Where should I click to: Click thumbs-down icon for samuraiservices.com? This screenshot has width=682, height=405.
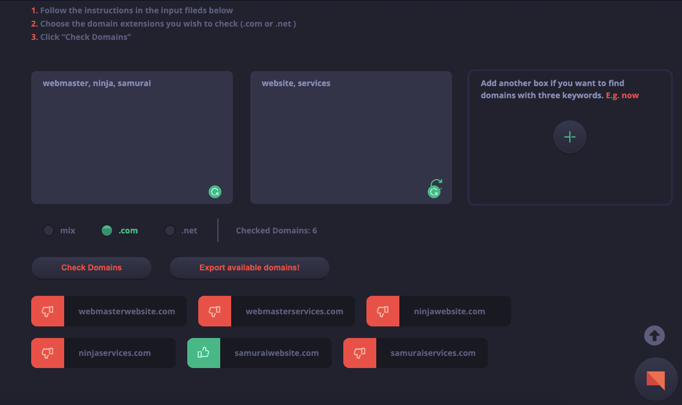359,353
